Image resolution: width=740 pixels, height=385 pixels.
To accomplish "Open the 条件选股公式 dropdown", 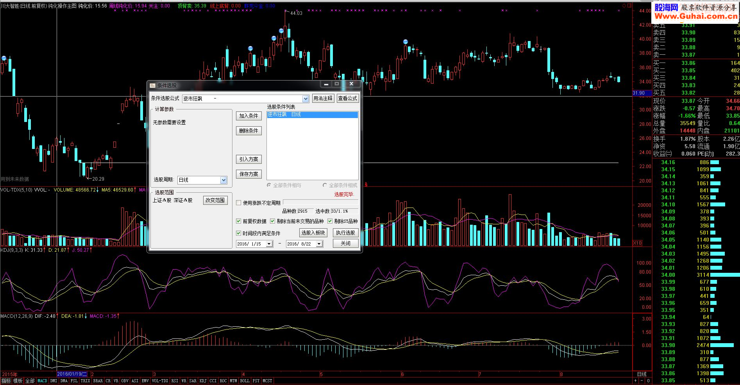I will point(306,98).
